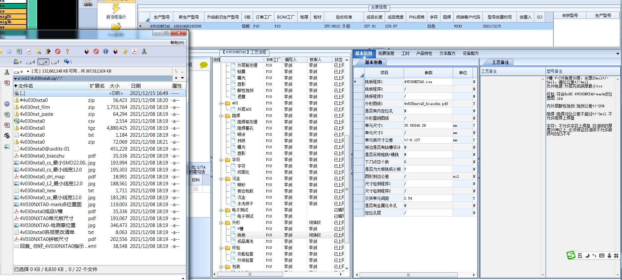Click the colored cube icon right of the info icon
The image size is (622, 280).
[115, 51]
